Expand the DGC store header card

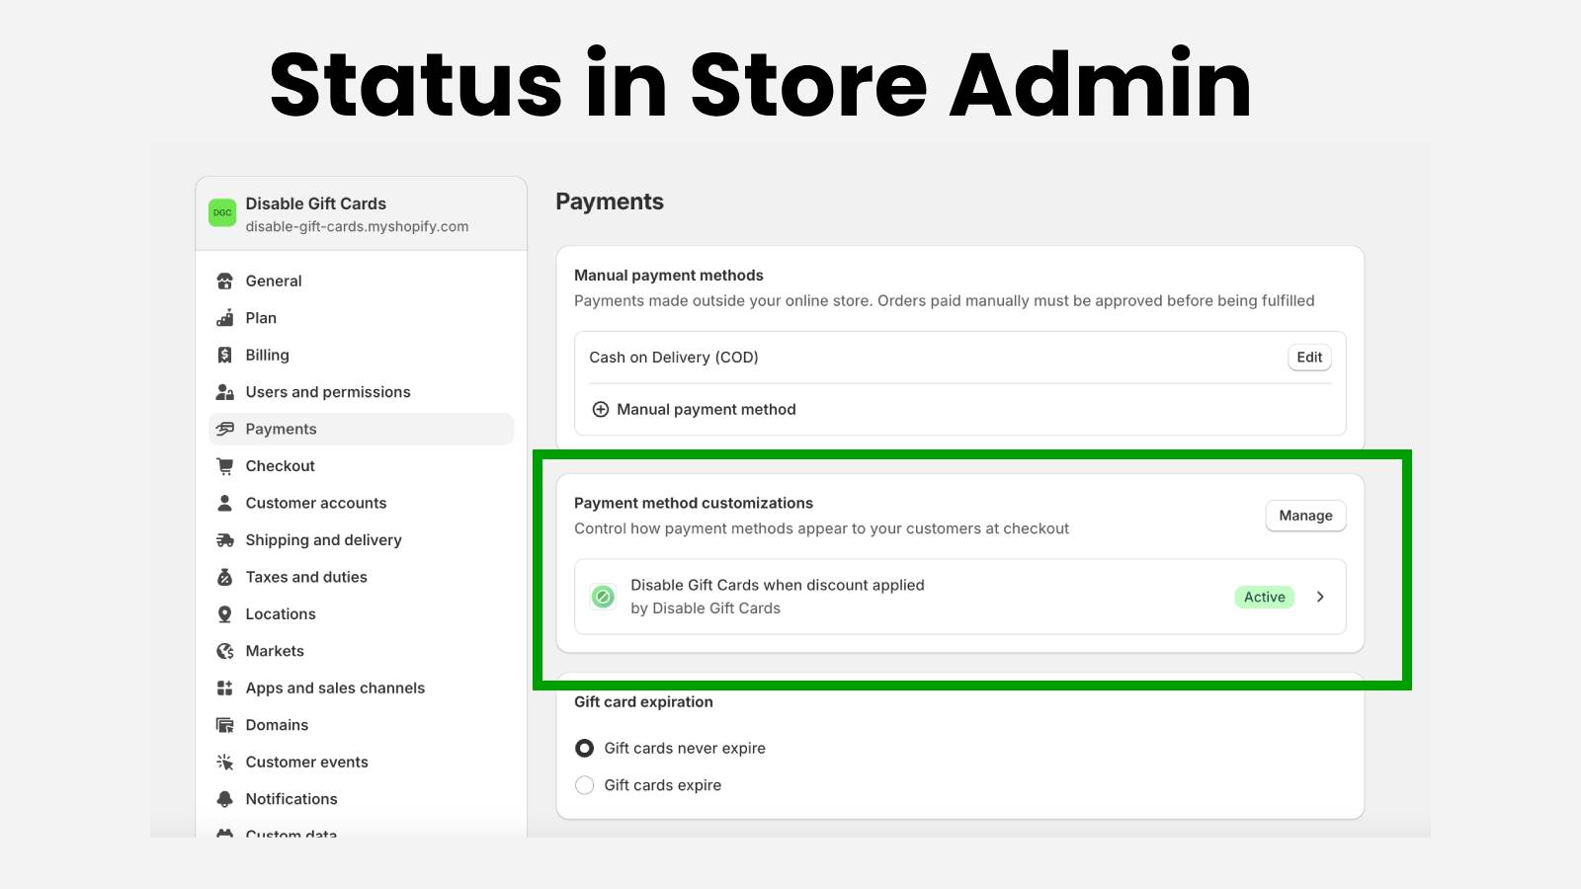pyautogui.click(x=361, y=213)
